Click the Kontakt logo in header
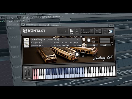 click(34, 31)
